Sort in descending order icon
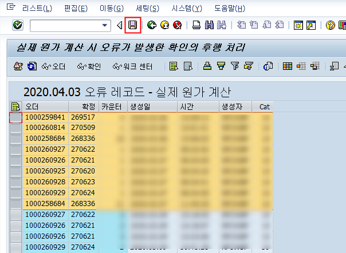The width and height of the screenshot is (346, 253). [x=221, y=66]
